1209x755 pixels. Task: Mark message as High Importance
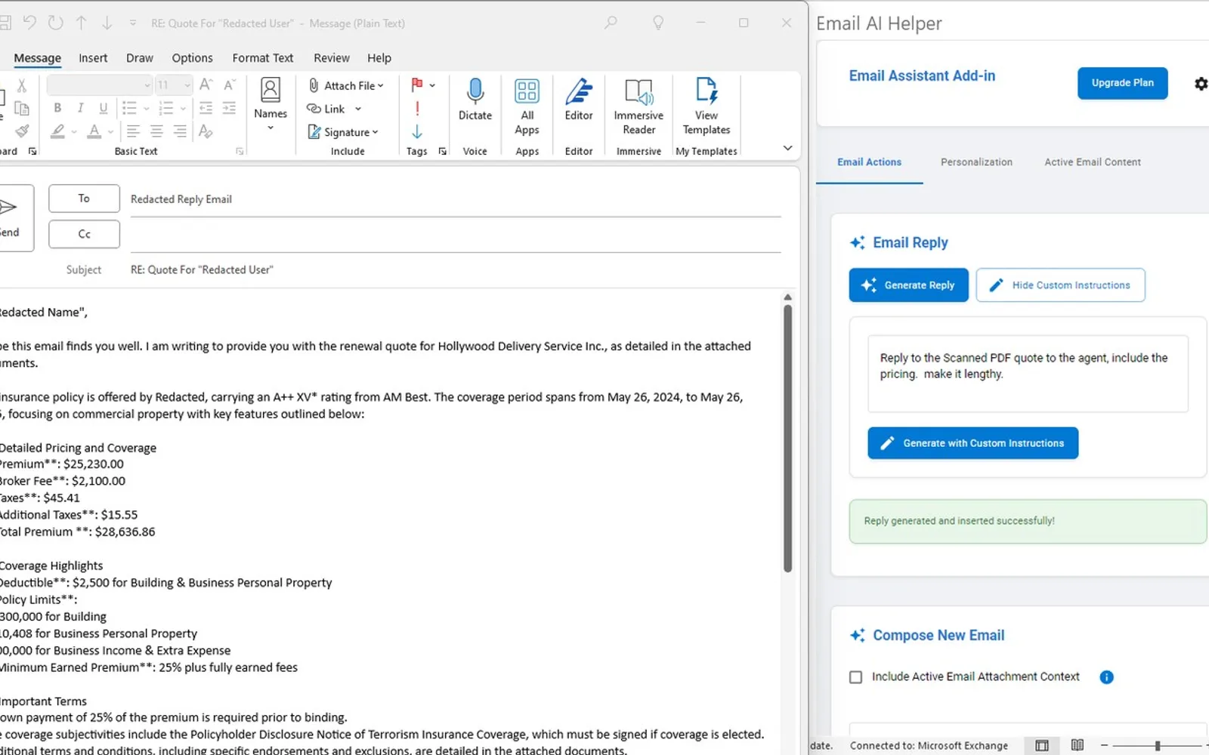pyautogui.click(x=417, y=109)
